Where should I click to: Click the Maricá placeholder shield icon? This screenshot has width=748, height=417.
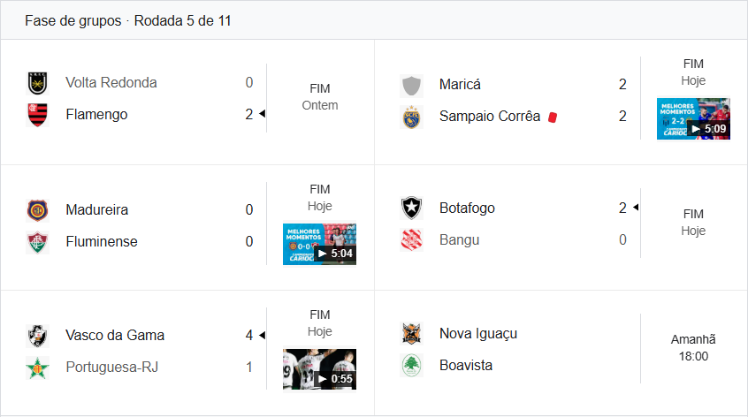pos(411,85)
